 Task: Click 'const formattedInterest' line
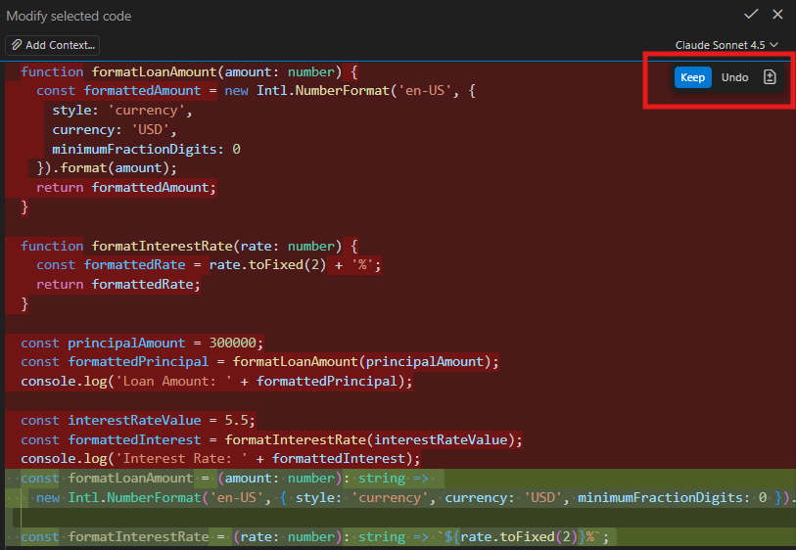click(x=271, y=439)
